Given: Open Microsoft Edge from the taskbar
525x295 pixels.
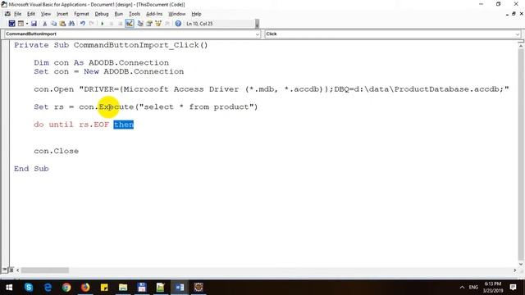Looking at the screenshot, I should [x=48, y=288].
